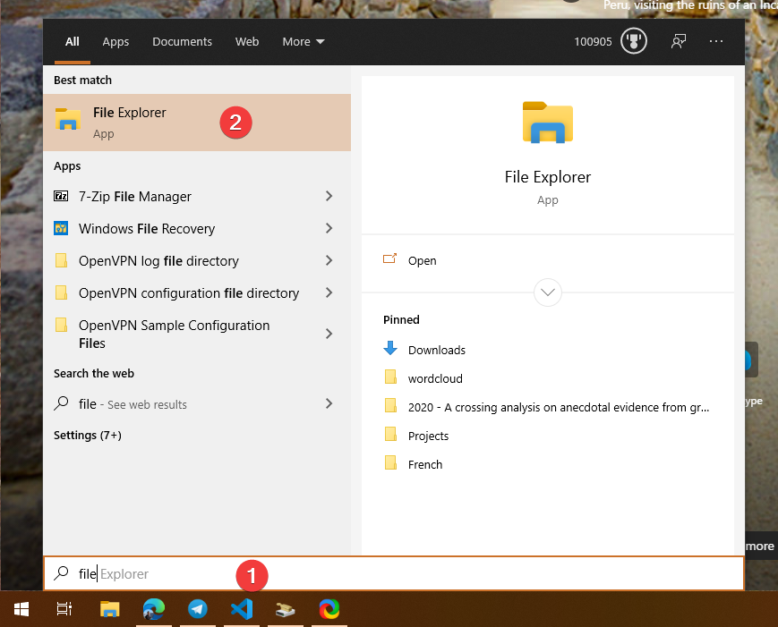The width and height of the screenshot is (778, 627).
Task: Click the web search magnifier icon beside 'file'
Action: 61,403
